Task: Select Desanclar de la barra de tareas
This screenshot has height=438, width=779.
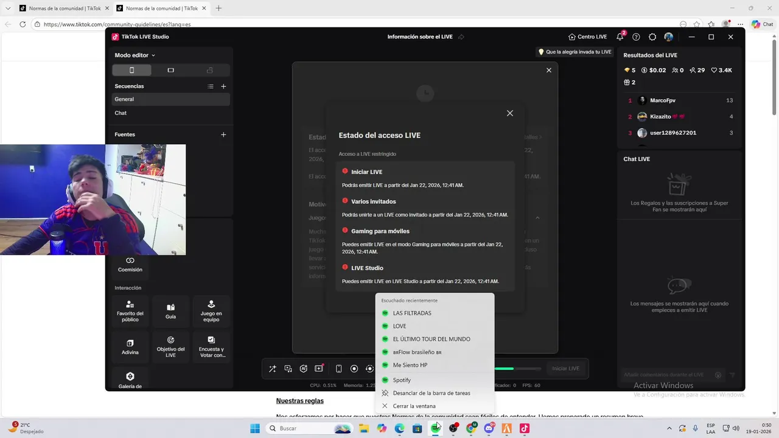Action: pyautogui.click(x=435, y=393)
